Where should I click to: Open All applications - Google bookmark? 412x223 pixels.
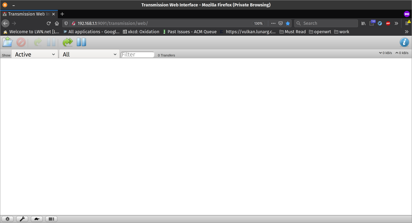pyautogui.click(x=91, y=32)
